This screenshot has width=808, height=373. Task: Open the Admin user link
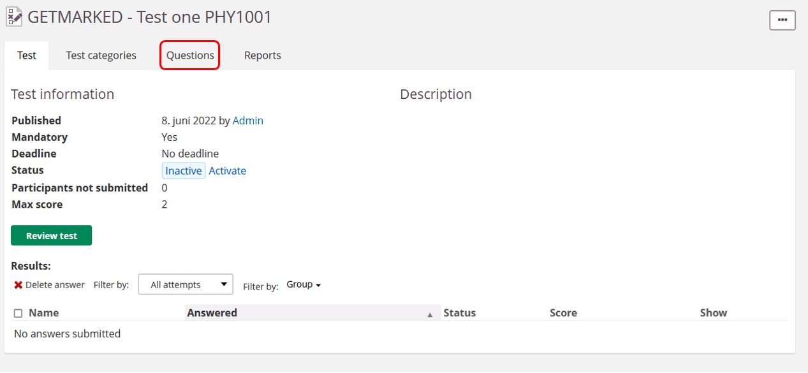coord(248,121)
